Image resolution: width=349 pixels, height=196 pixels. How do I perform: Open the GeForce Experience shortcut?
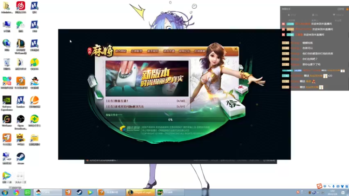[x=7, y=100]
